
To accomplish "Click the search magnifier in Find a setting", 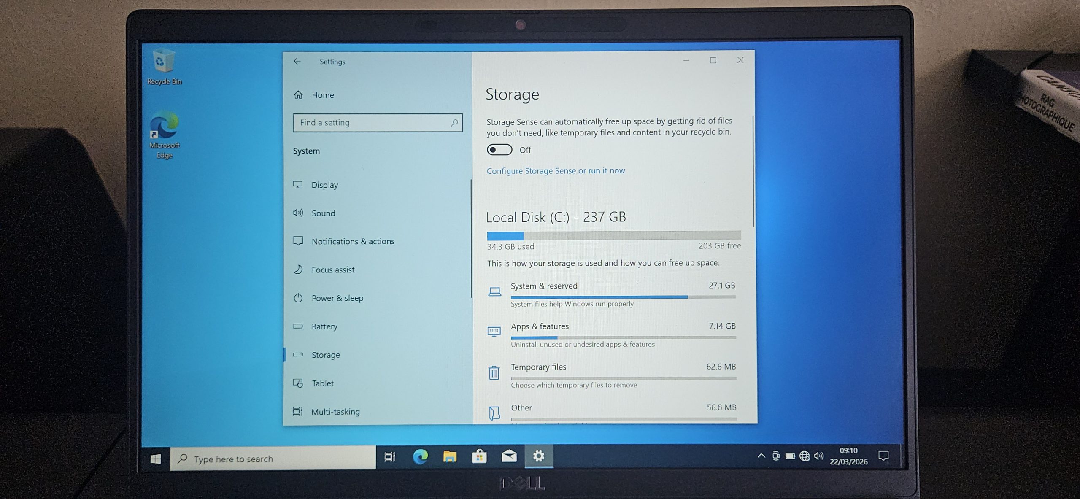I will [454, 123].
